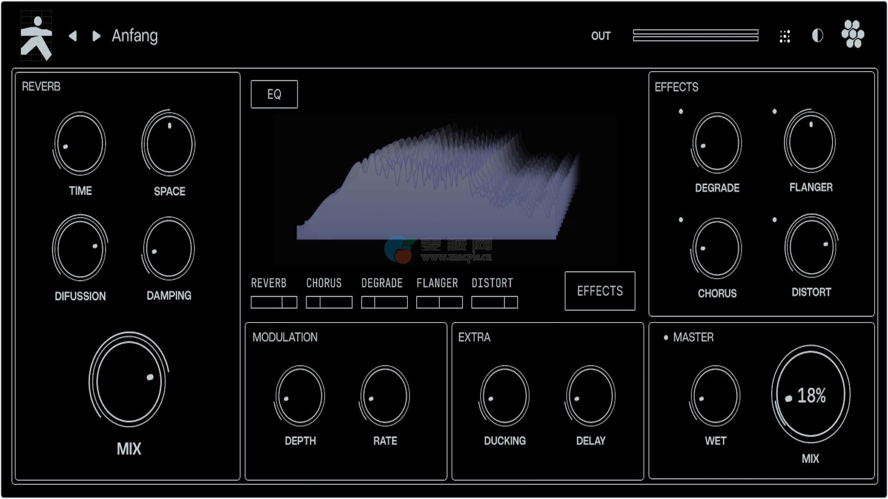The image size is (888, 499).
Task: Click the FLANGER effect knob
Action: click(x=810, y=141)
